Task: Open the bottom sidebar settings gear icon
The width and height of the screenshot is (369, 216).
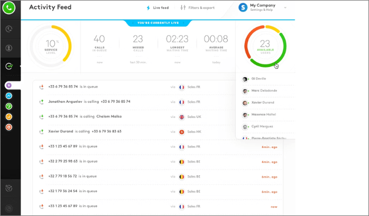Action: click(9, 188)
